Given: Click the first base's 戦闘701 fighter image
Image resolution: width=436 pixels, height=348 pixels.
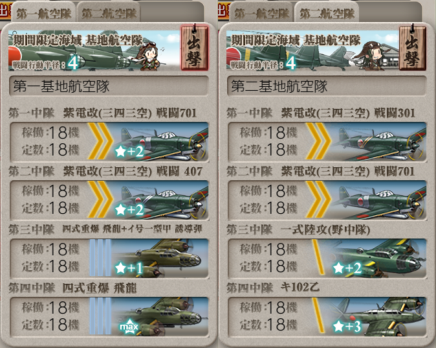Looking at the screenshot, I should [x=160, y=142].
